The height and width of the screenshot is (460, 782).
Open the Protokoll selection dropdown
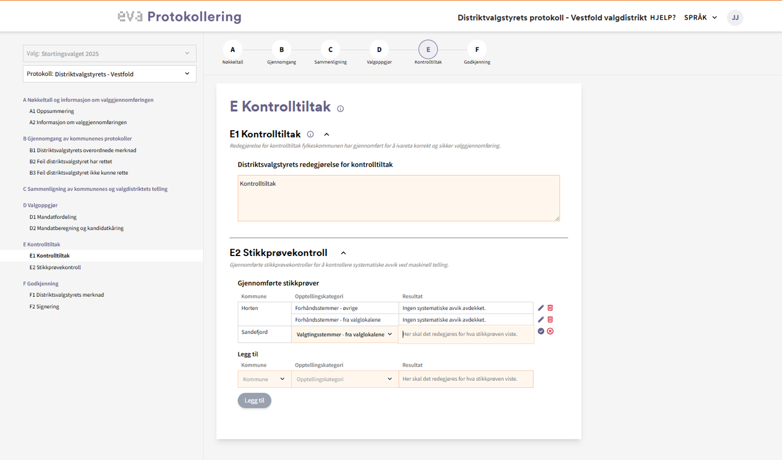[109, 74]
